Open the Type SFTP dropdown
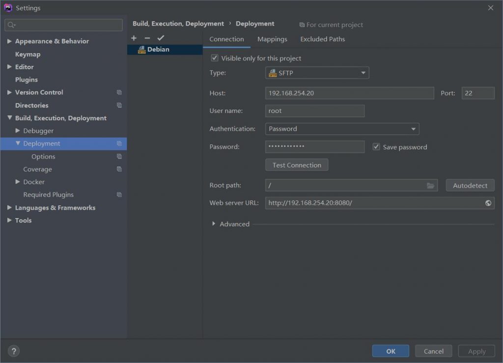 point(317,73)
